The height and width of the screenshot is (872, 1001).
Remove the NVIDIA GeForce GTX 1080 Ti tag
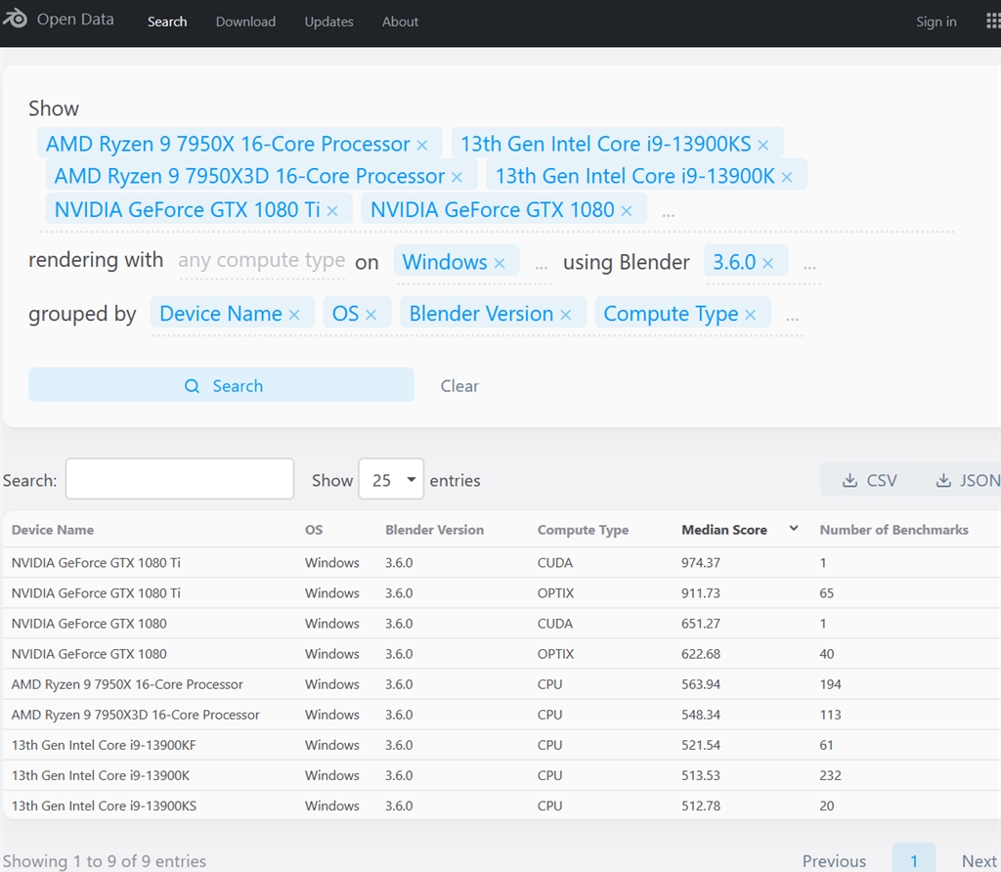[x=332, y=210]
